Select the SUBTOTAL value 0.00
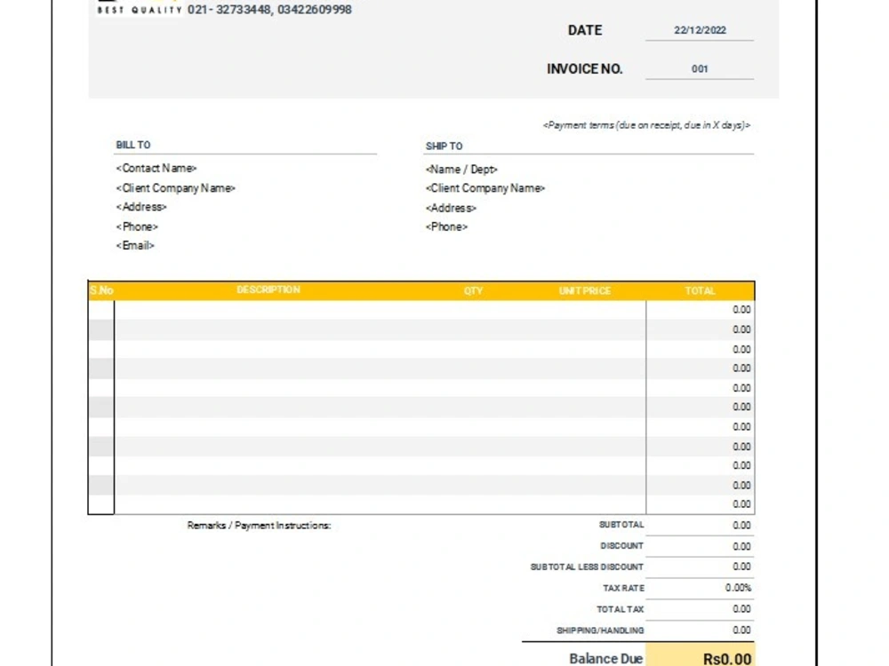 click(741, 525)
